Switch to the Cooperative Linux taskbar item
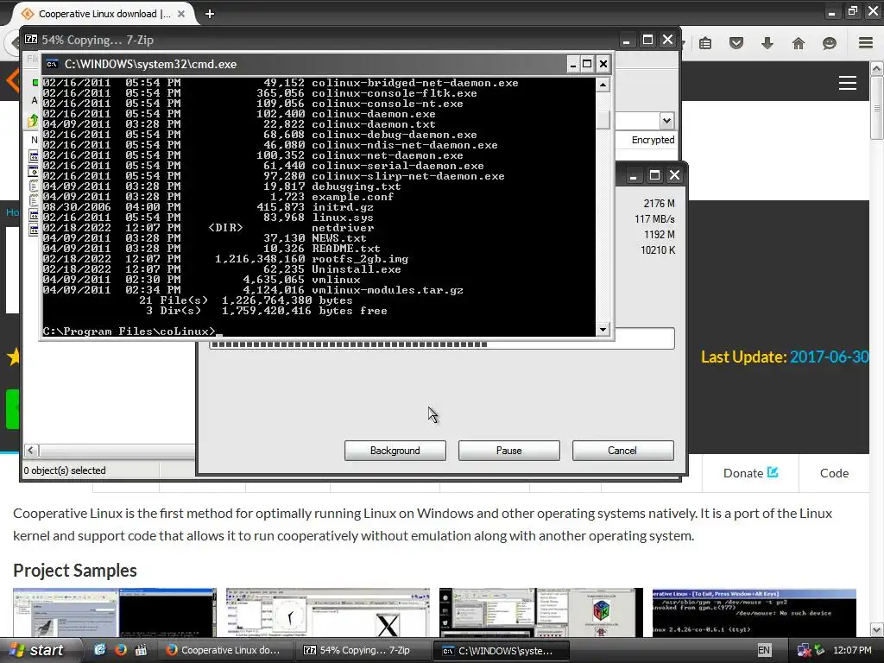Image resolution: width=884 pixels, height=663 pixels. [225, 650]
